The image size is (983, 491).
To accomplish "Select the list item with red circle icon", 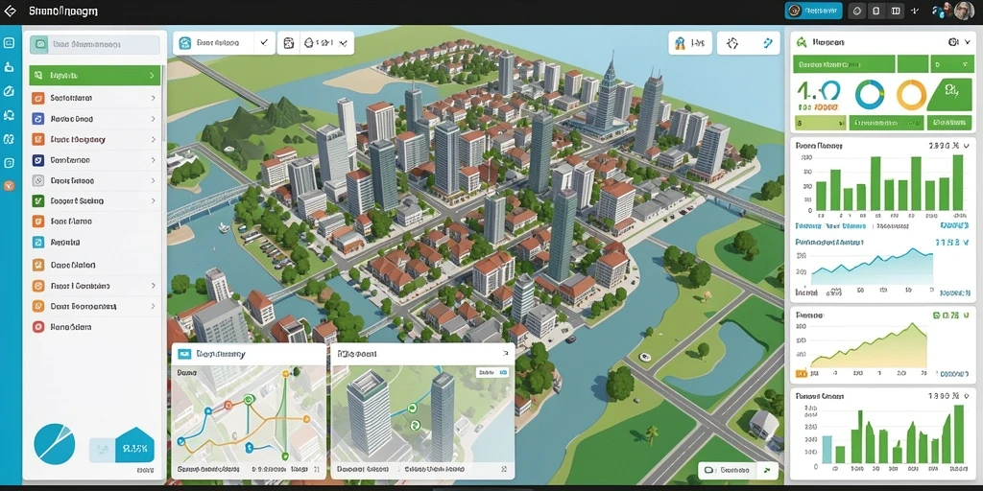I will (x=95, y=326).
